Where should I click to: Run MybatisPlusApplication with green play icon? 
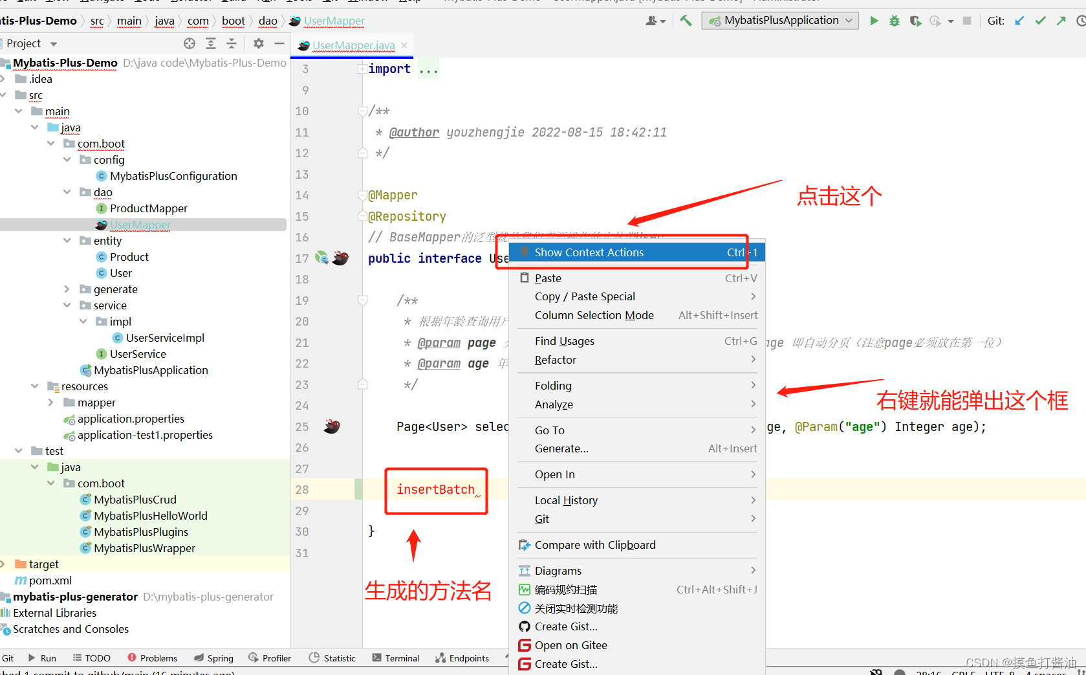tap(874, 21)
